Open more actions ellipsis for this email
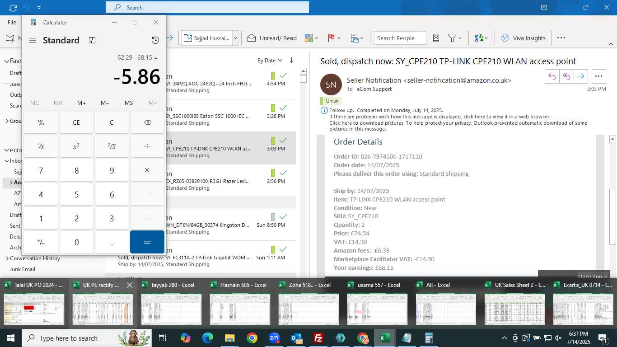This screenshot has height=347, width=617. (x=599, y=76)
